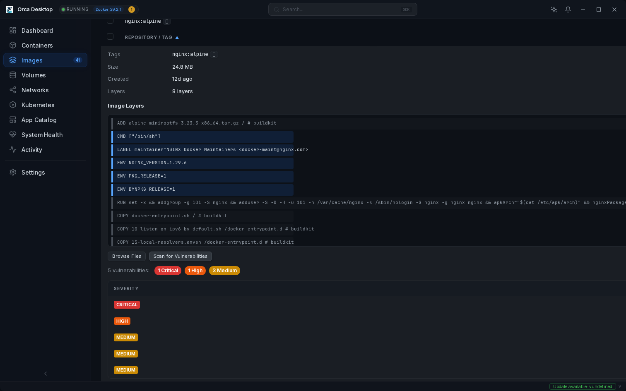Select layer ENV NGINX_VERSION=1.29.6
The width and height of the screenshot is (626, 391).
[202, 163]
